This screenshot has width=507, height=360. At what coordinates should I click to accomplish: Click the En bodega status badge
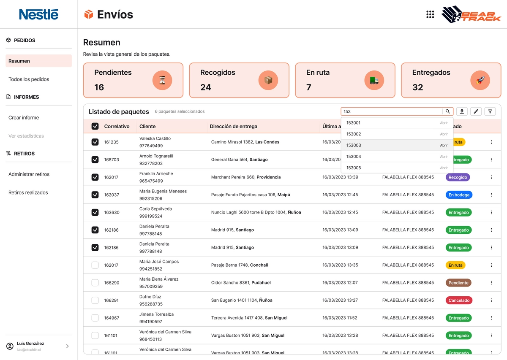pos(459,195)
